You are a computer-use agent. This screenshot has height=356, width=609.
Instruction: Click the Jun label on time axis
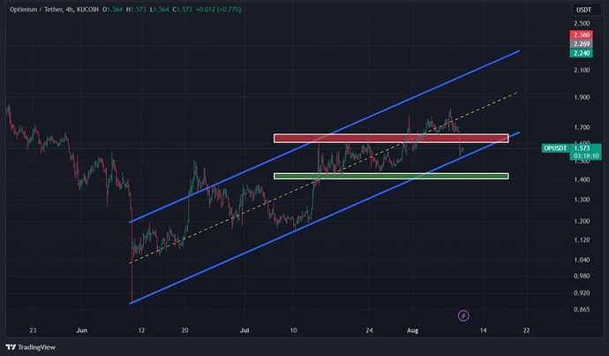tap(83, 329)
